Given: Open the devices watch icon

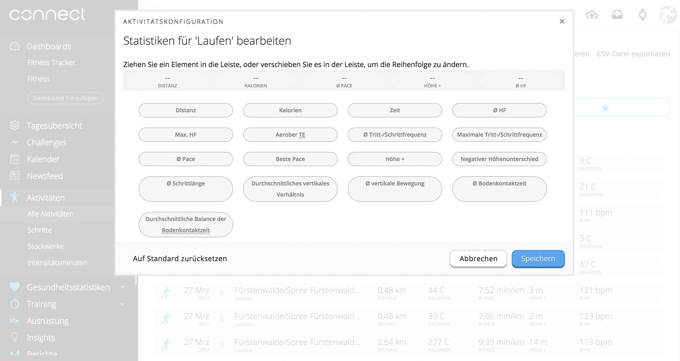Looking at the screenshot, I should pyautogui.click(x=642, y=15).
